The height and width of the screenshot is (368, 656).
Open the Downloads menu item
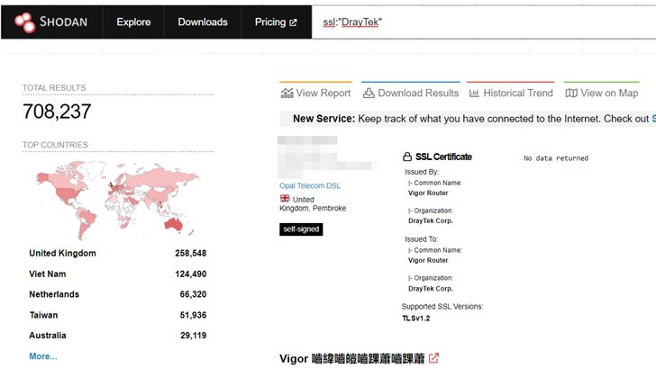click(203, 22)
